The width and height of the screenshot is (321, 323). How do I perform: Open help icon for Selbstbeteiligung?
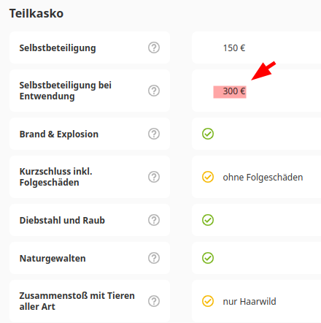pos(154,47)
